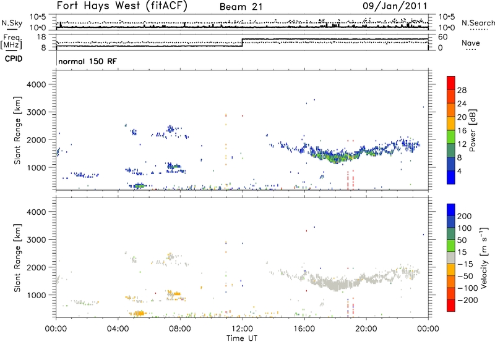Screen dimensions: 495x342
Task: Pick the red bottom segment of Velocity color bar
Action: tap(451, 306)
